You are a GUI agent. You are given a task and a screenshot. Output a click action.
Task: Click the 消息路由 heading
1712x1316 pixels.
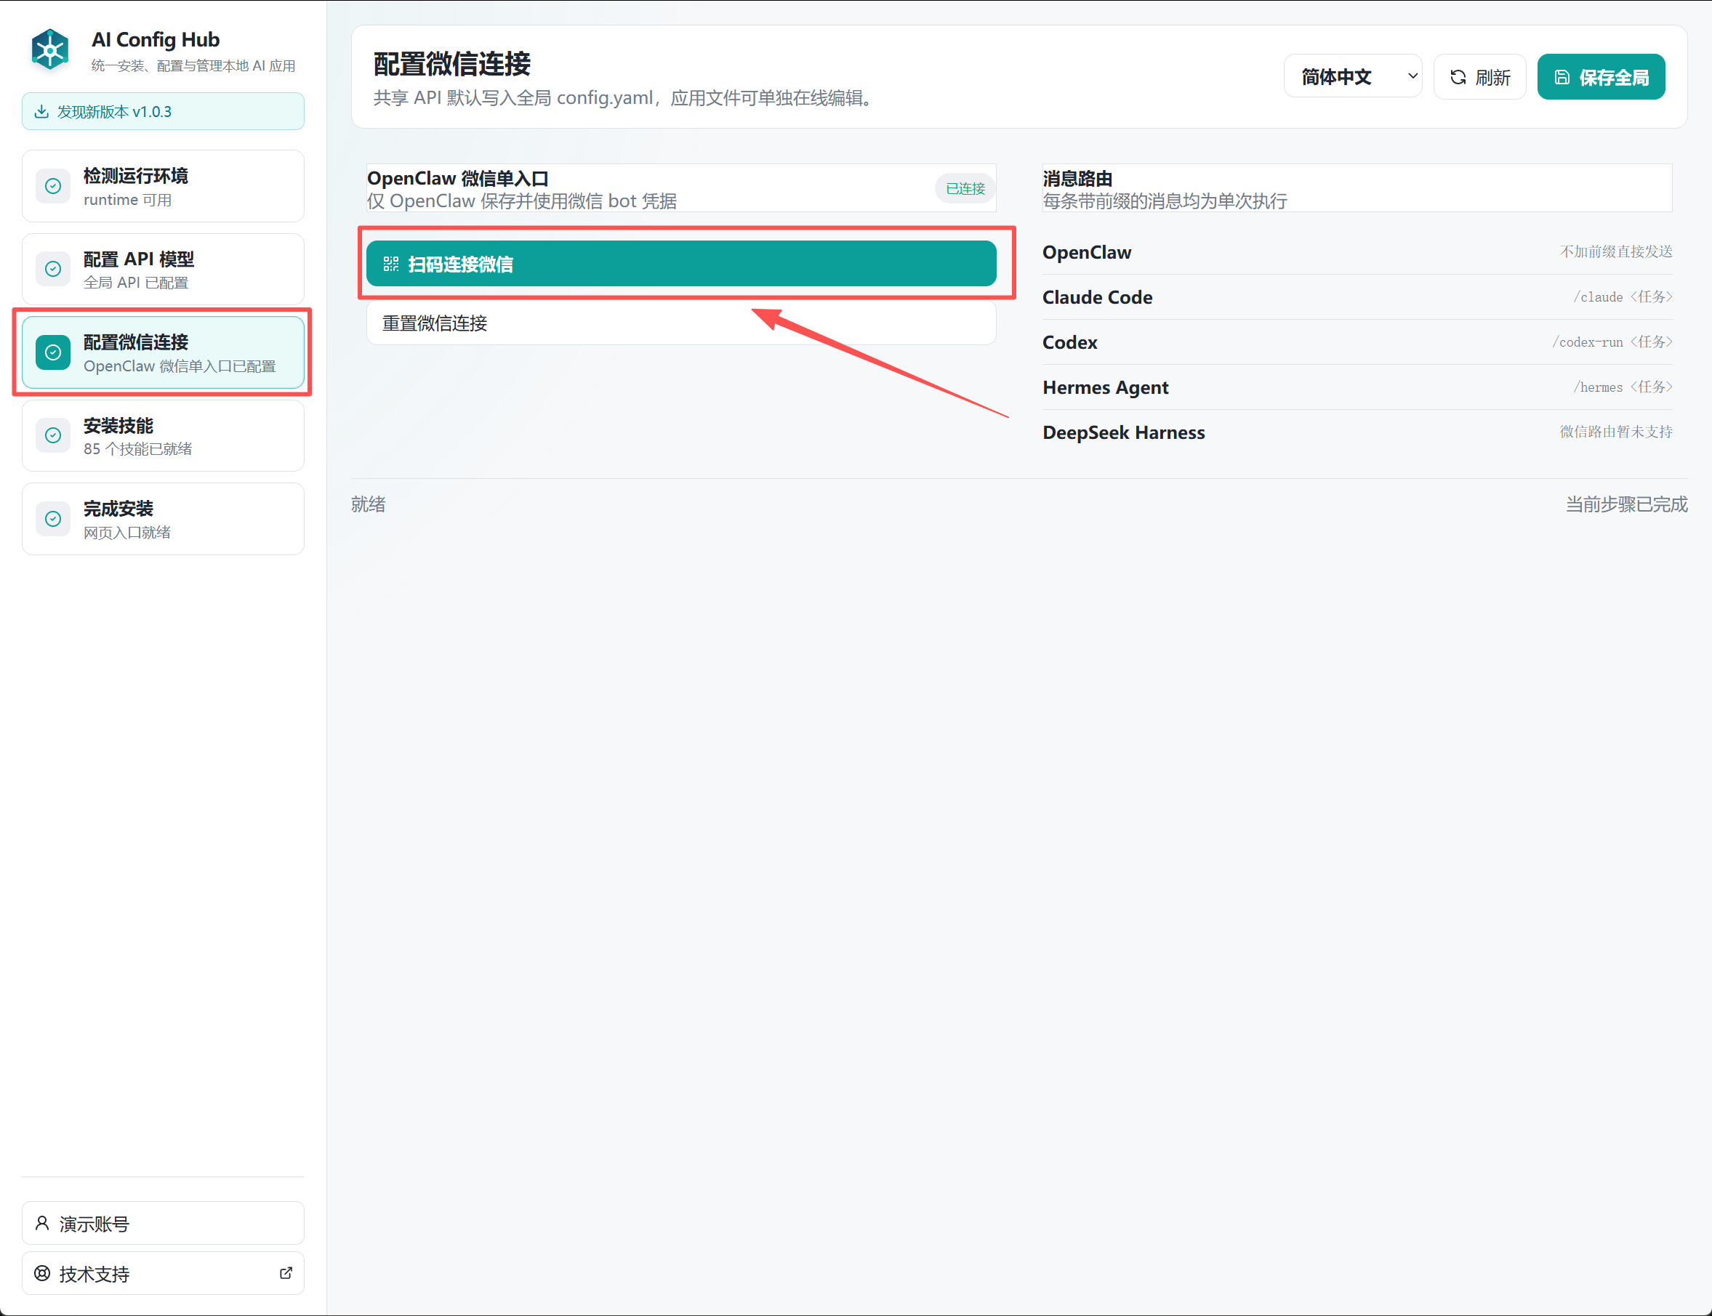(x=1077, y=179)
